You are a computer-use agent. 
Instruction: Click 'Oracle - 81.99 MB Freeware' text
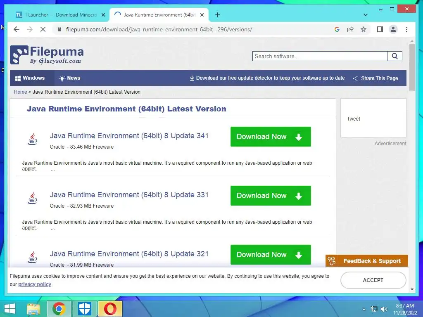[82, 265]
